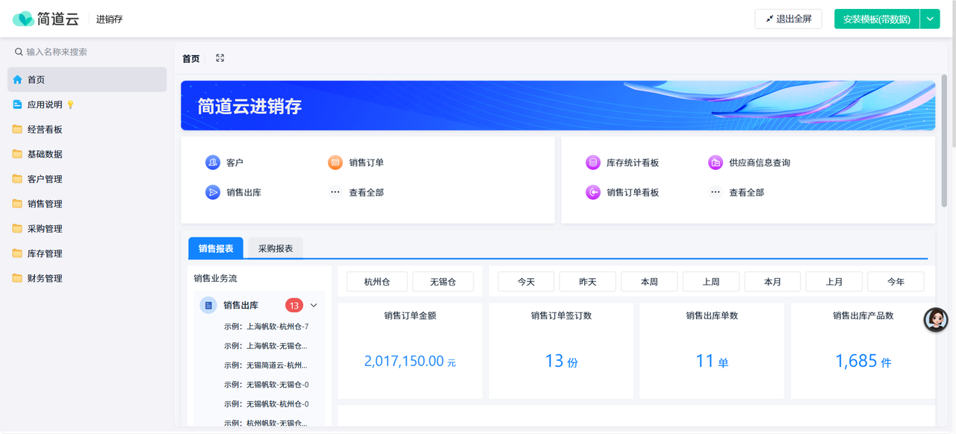Click the folder icon beside 销售管理
The image size is (956, 434).
pyautogui.click(x=17, y=204)
